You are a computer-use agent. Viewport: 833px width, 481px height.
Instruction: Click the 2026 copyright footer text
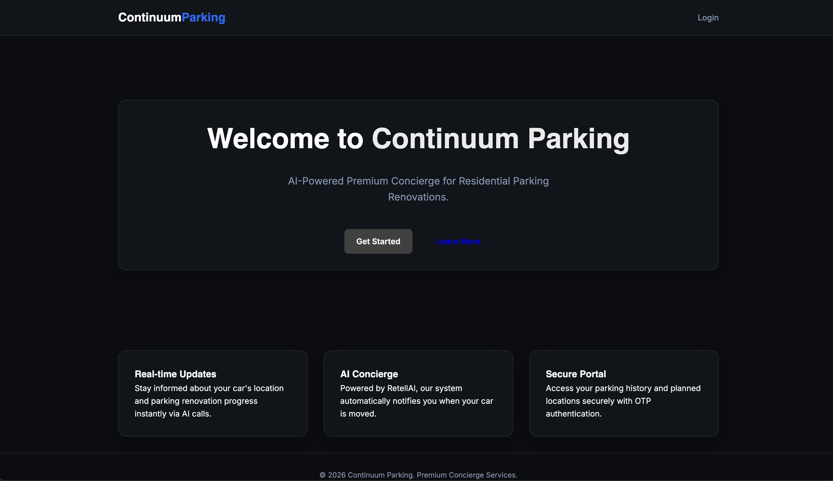(418, 475)
